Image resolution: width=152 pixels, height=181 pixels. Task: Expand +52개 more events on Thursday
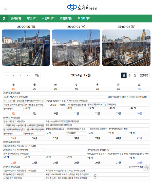tap(90, 108)
